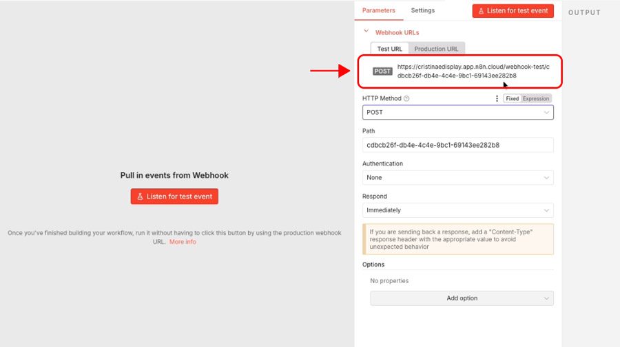Open the Parameters tab

pos(379,10)
